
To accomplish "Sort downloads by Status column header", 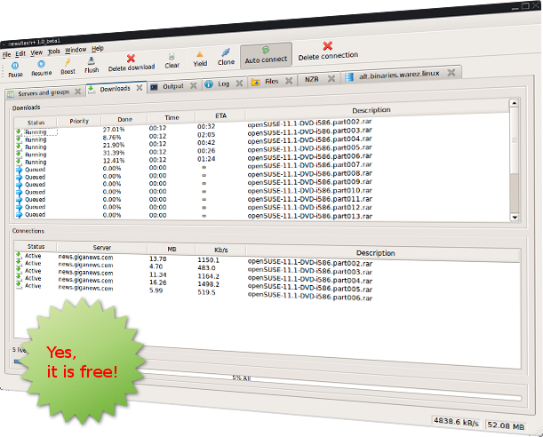I will tap(36, 123).
